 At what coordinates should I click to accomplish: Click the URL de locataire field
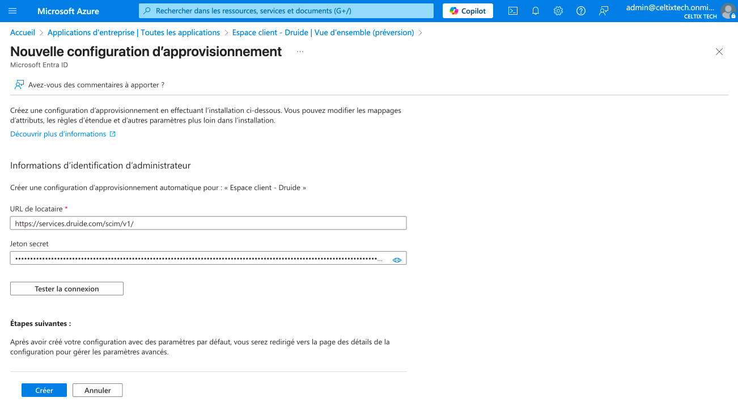(x=208, y=223)
